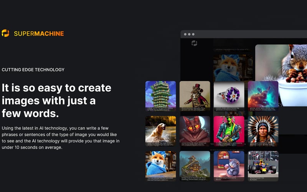Click the paragraph starting 'Using the latest in AI'
The image size is (307, 192).
pos(61,138)
